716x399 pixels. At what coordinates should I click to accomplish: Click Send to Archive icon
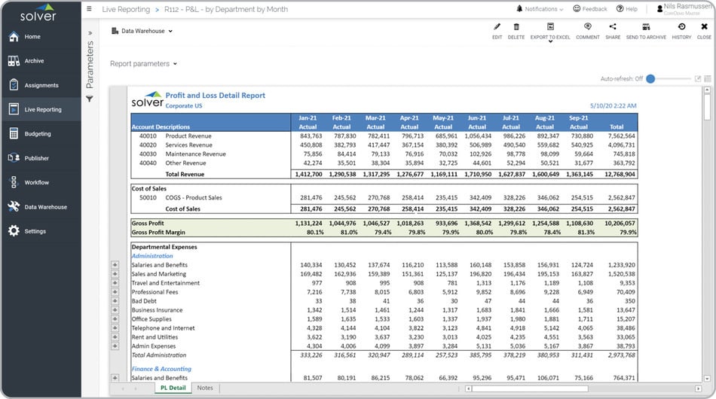click(x=646, y=27)
